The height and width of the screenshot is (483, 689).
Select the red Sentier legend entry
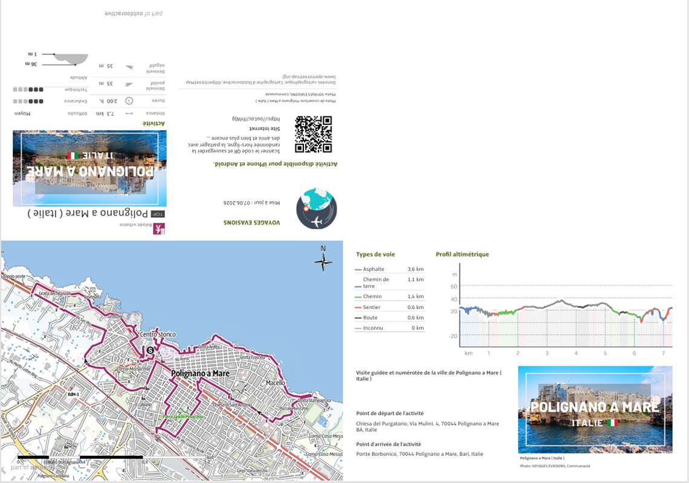(x=389, y=307)
